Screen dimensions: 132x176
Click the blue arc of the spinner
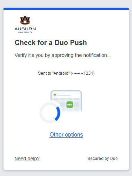pyautogui.click(x=58, y=114)
